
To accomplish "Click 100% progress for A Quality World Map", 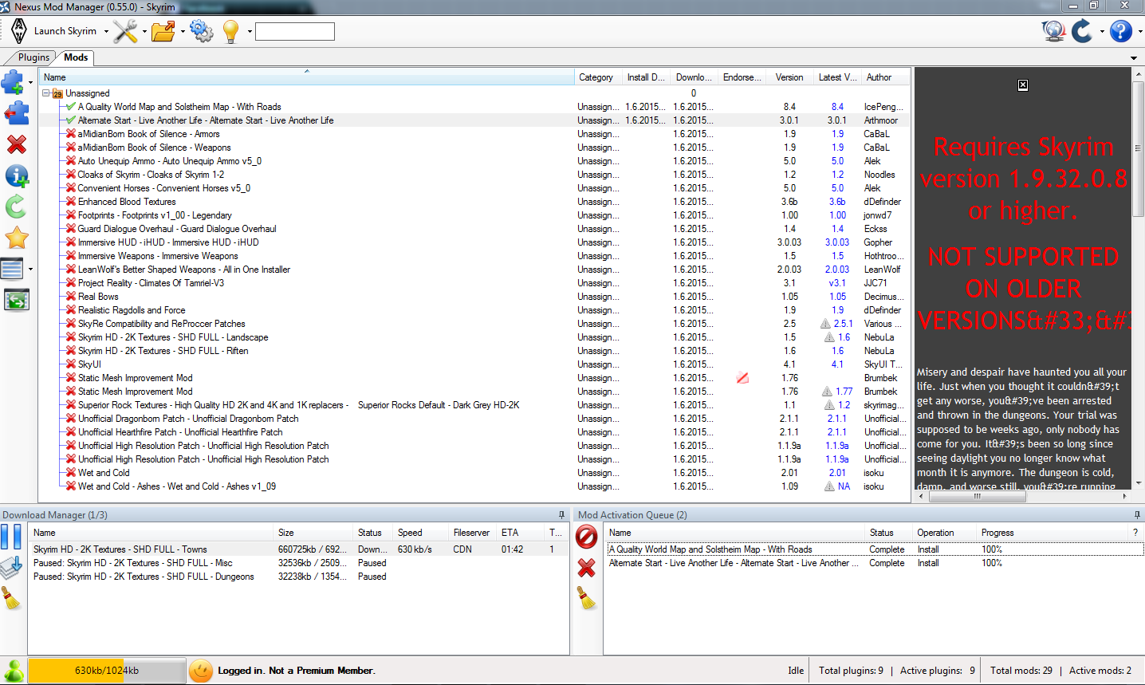I will pos(992,549).
